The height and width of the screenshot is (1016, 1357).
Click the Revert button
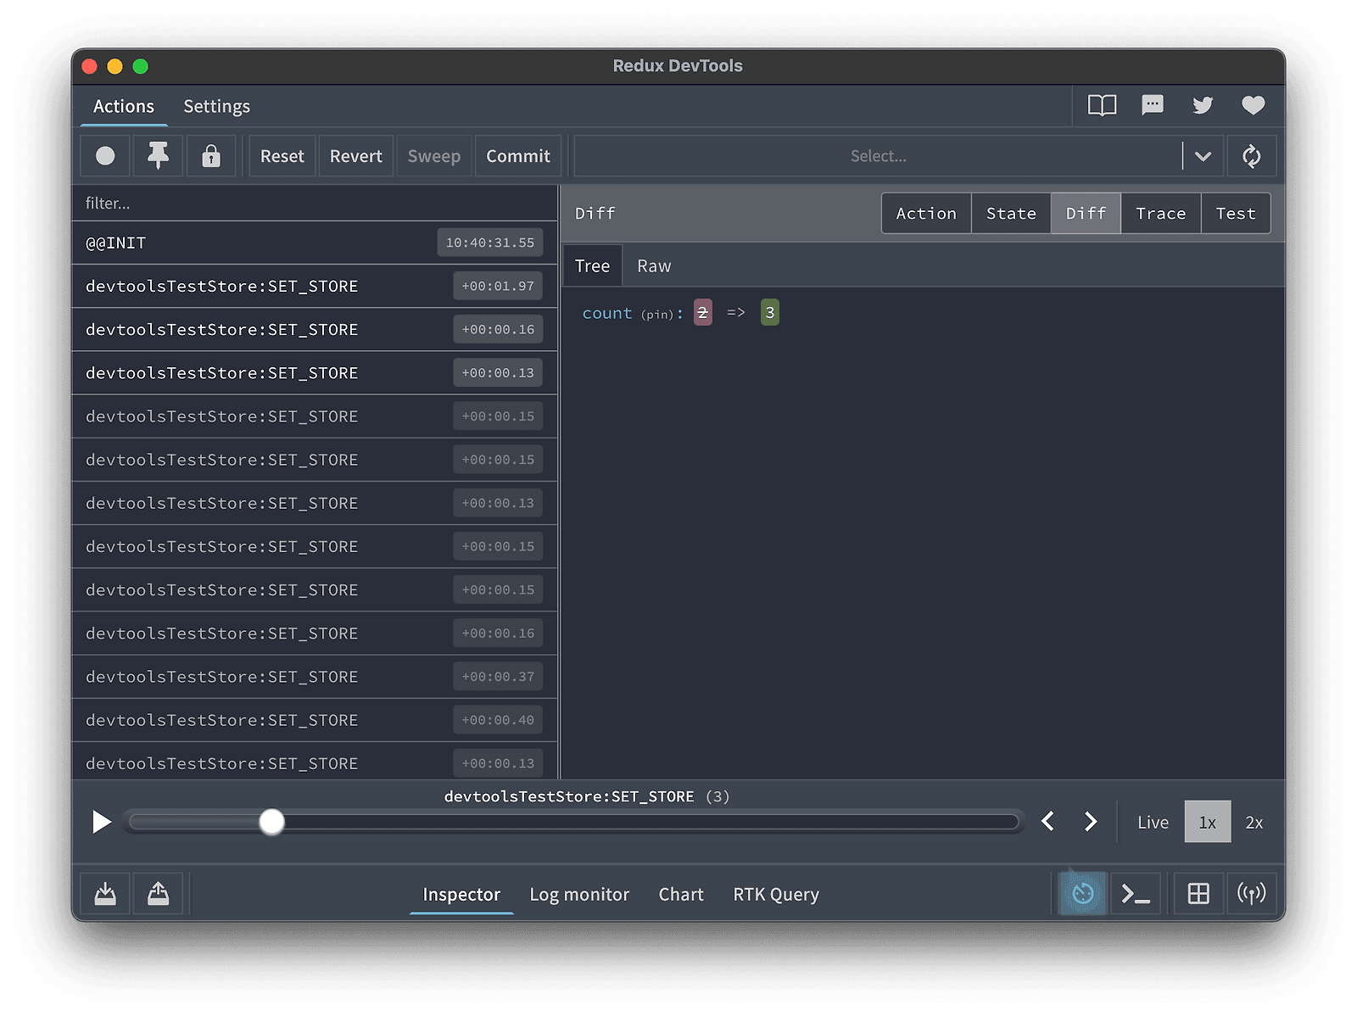(x=355, y=156)
